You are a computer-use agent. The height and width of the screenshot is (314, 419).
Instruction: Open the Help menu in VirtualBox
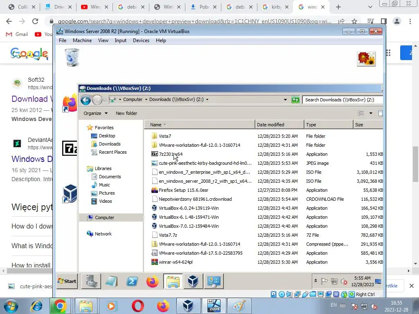point(161,40)
